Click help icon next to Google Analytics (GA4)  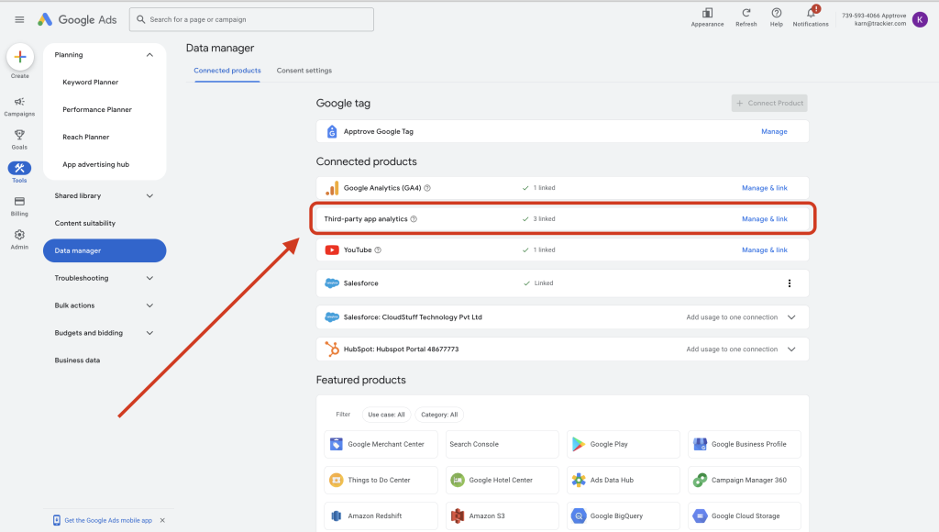point(427,188)
